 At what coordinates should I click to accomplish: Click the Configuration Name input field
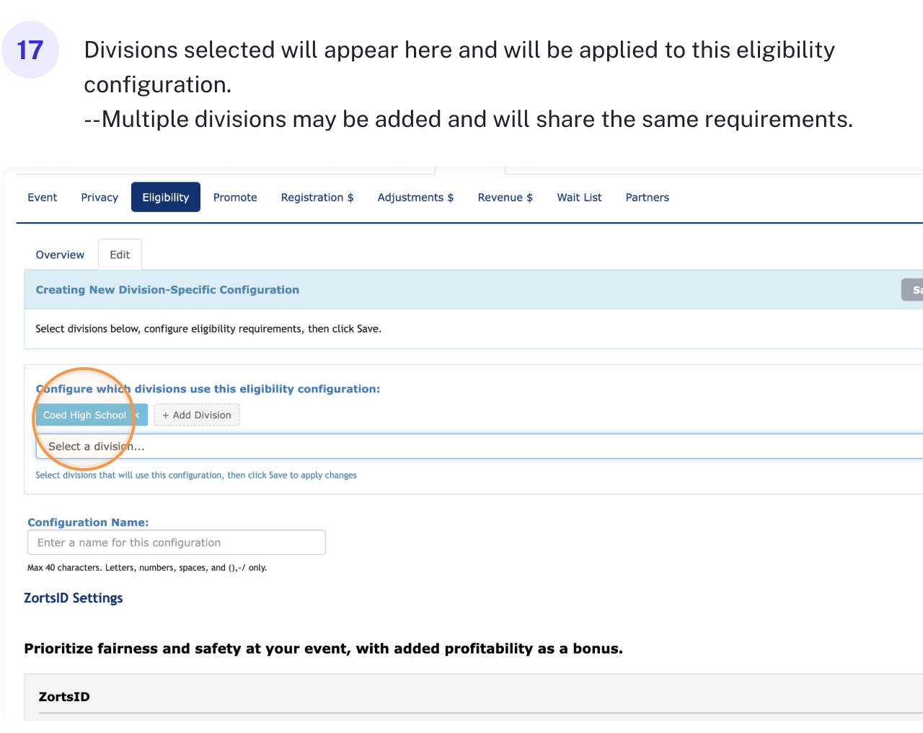pyautogui.click(x=176, y=543)
